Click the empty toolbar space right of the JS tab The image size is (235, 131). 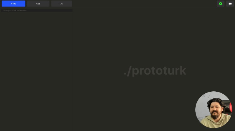[x=141, y=4]
